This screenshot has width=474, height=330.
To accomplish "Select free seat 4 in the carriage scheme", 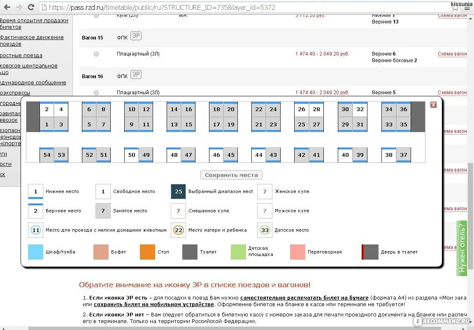I will pyautogui.click(x=61, y=109).
